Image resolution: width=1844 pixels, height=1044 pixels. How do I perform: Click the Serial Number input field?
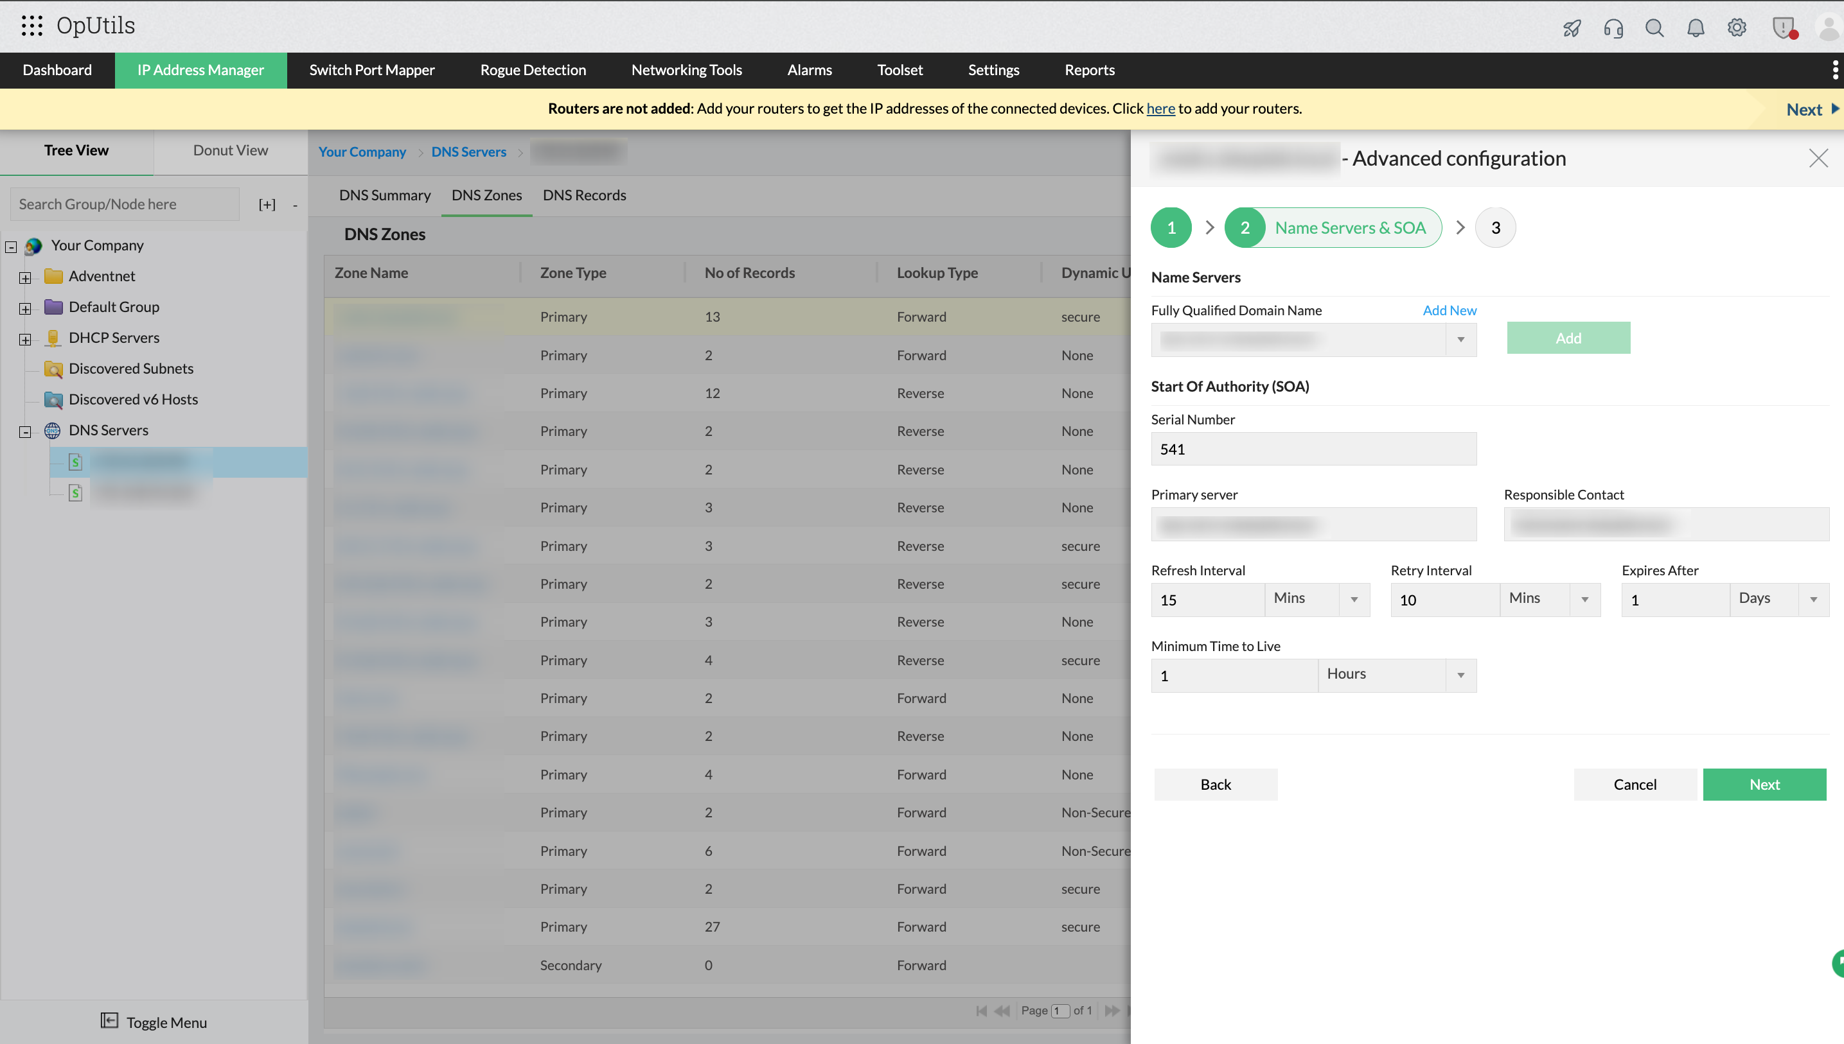coord(1313,449)
